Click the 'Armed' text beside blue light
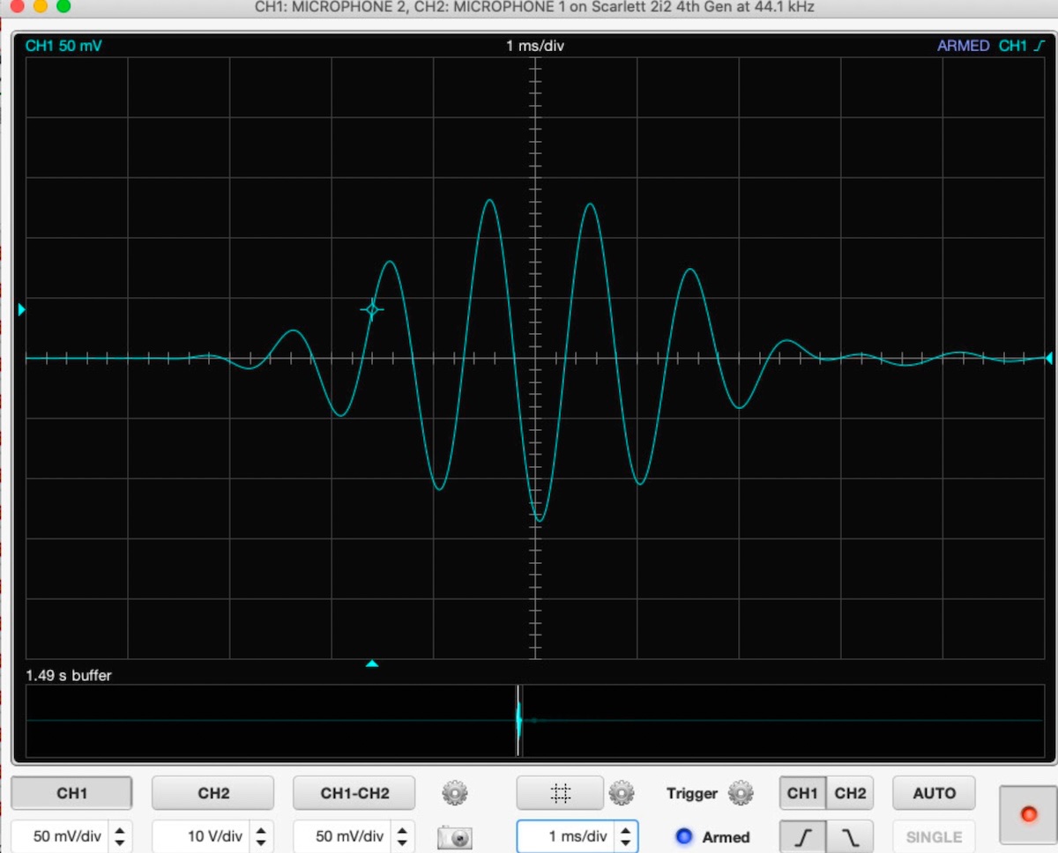Viewport: 1058px width, 853px height. [726, 837]
